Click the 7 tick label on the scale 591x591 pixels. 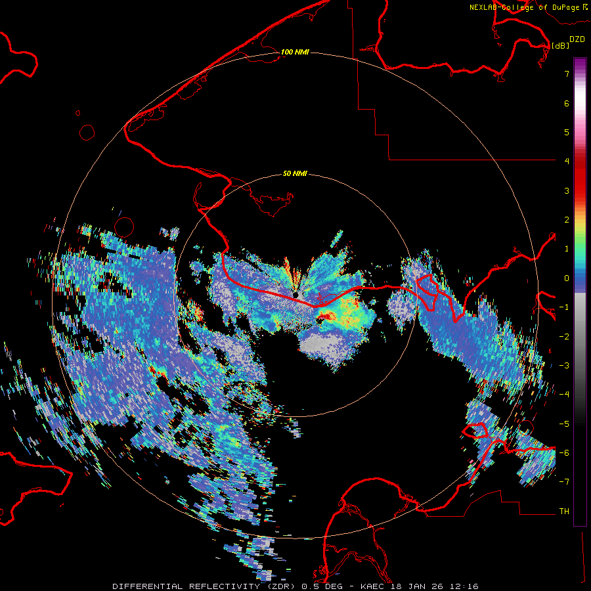[567, 74]
